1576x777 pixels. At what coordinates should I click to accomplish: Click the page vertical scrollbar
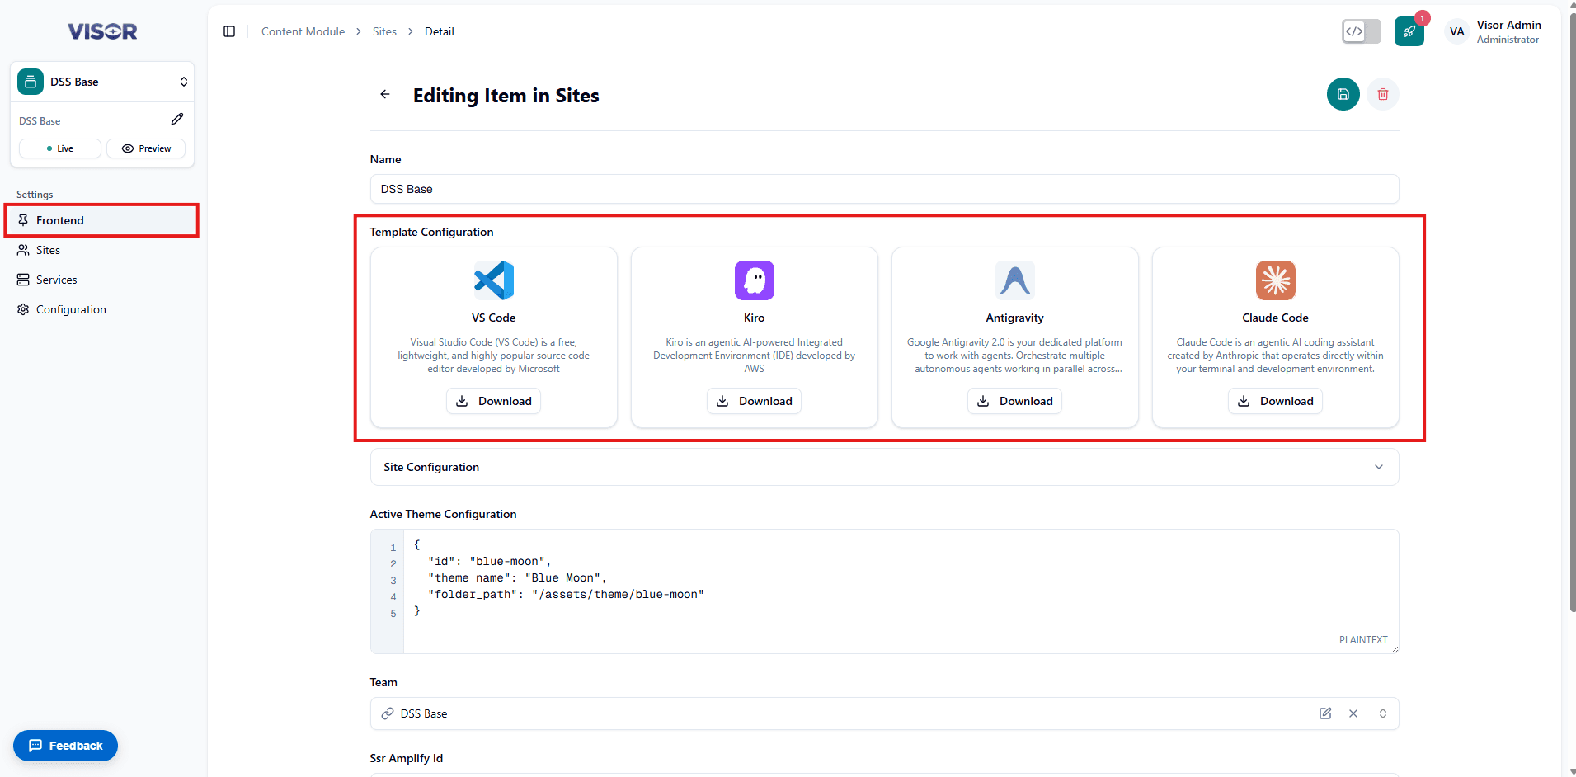(x=1571, y=313)
